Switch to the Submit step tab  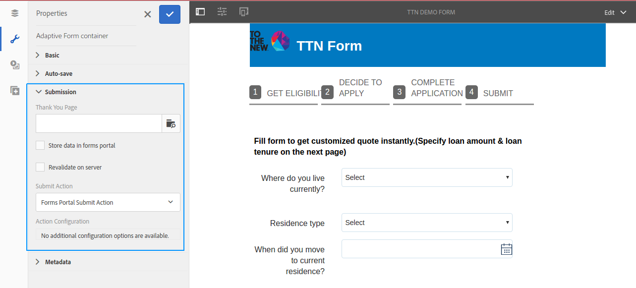(x=499, y=93)
